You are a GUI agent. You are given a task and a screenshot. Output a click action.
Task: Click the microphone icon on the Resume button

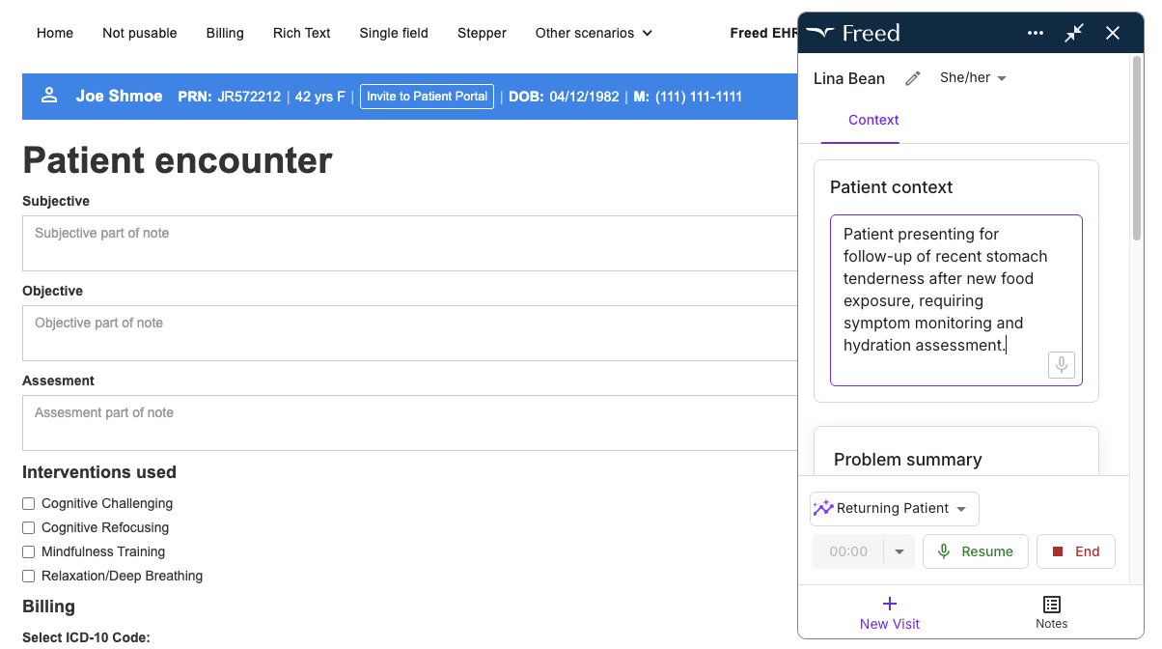[943, 551]
